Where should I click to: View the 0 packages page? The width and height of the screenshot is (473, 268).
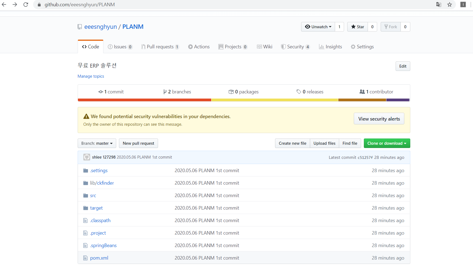click(244, 92)
